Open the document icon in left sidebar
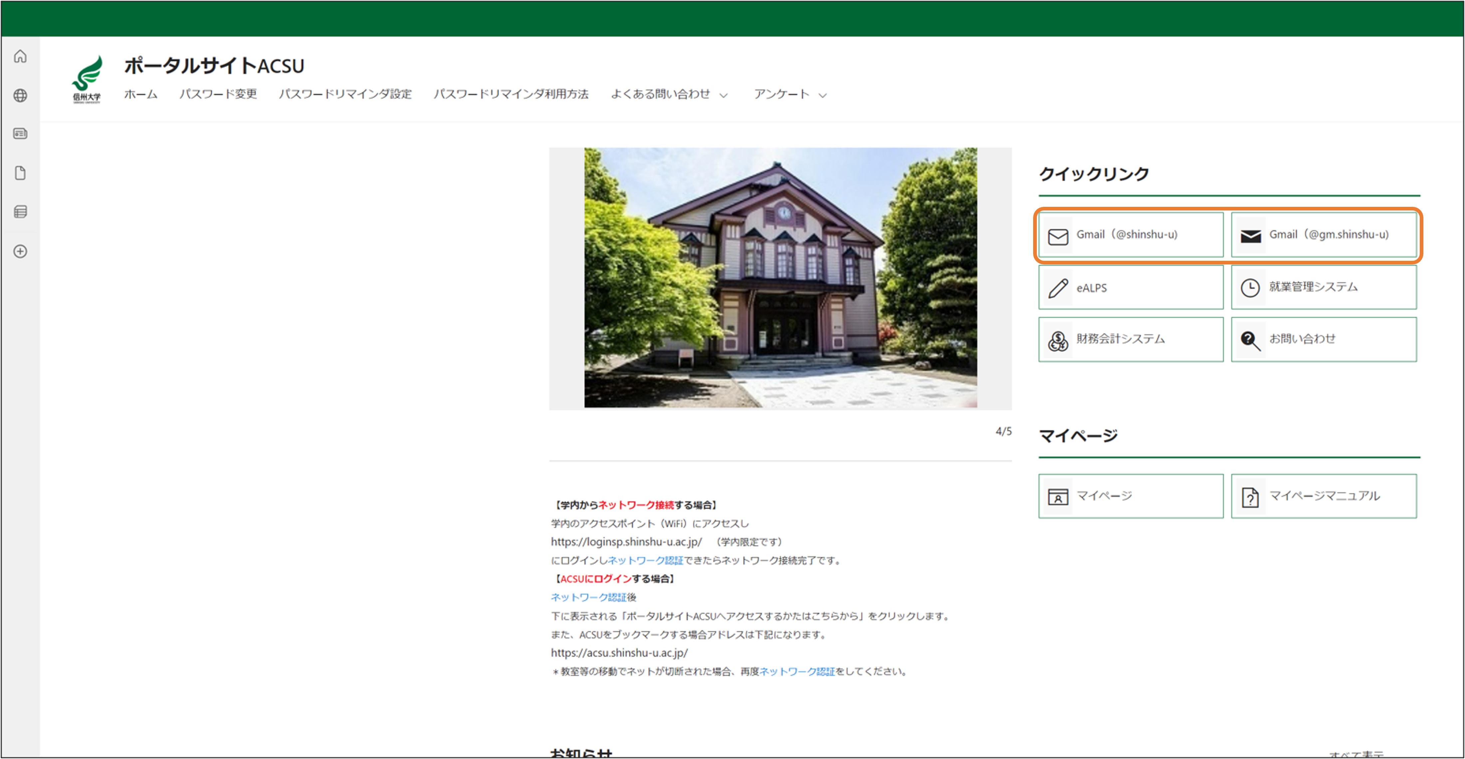 20,173
